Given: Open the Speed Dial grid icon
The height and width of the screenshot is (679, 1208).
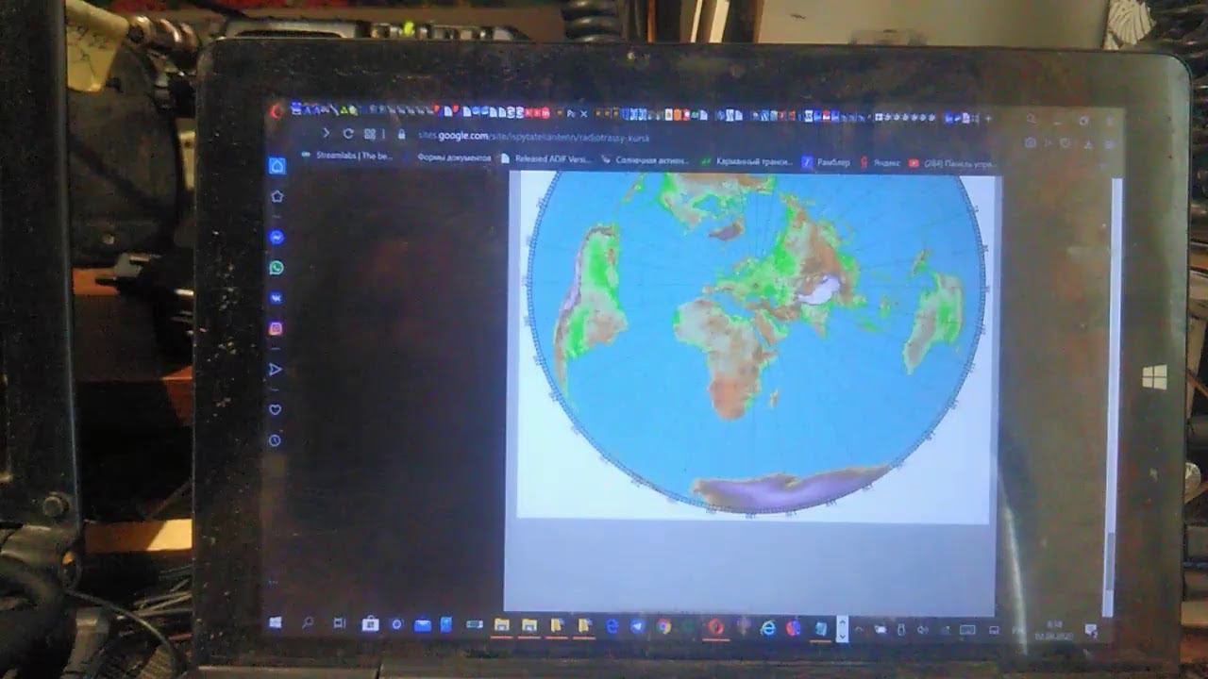Looking at the screenshot, I should tap(370, 134).
